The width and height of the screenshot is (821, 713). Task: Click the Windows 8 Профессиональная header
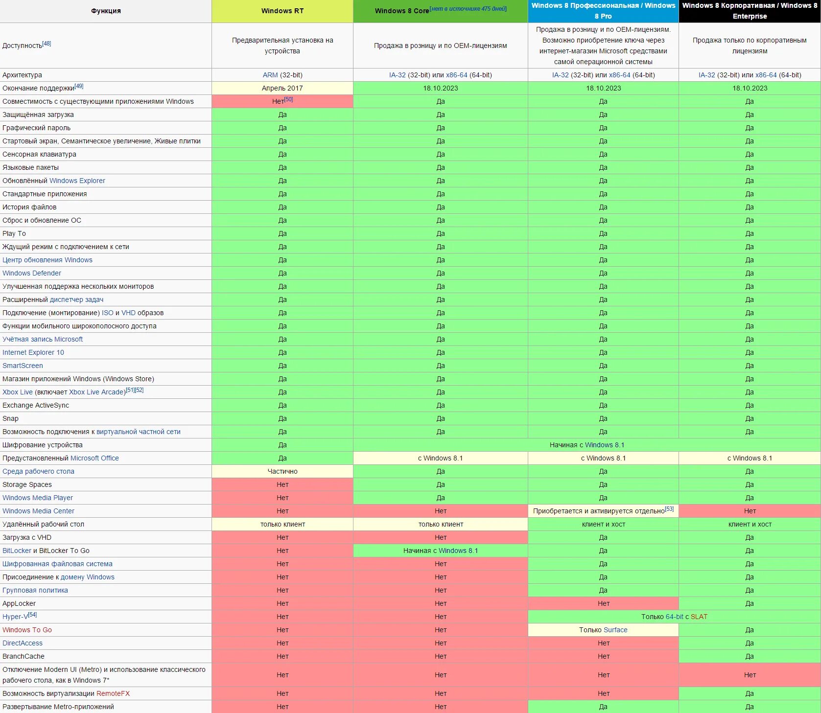[x=603, y=11]
